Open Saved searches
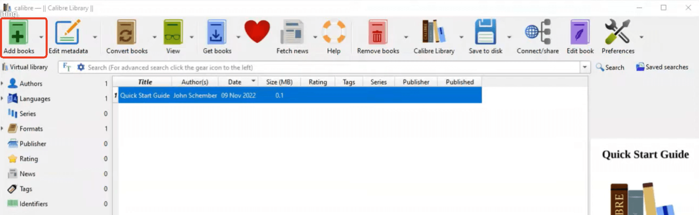 662,67
